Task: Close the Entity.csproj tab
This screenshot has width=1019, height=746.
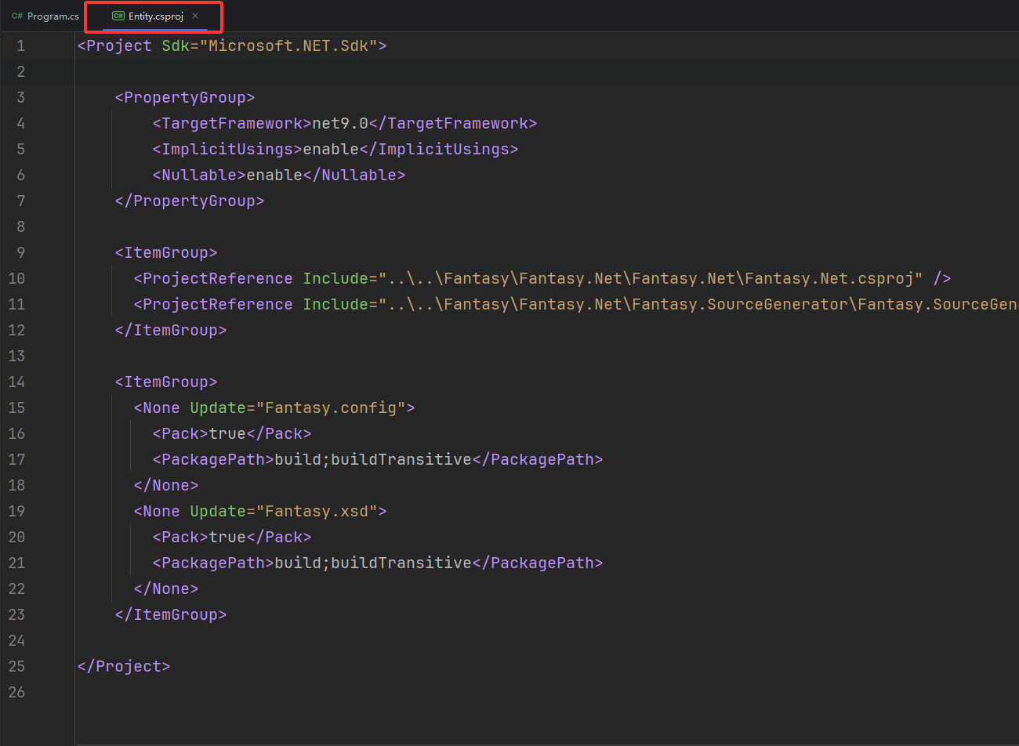Action: 195,16
